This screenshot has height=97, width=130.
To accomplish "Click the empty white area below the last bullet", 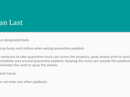I will point(65,91).
